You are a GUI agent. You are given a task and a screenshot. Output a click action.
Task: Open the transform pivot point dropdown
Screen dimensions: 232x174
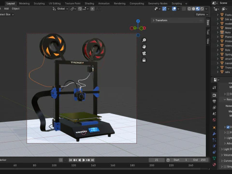coord(73,9)
